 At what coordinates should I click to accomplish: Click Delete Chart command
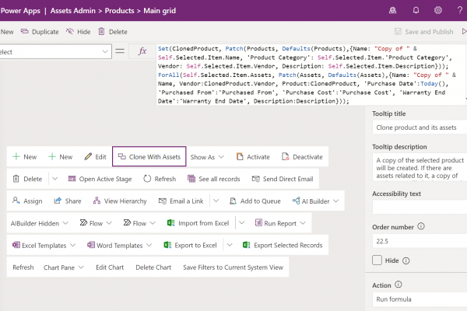(x=153, y=267)
